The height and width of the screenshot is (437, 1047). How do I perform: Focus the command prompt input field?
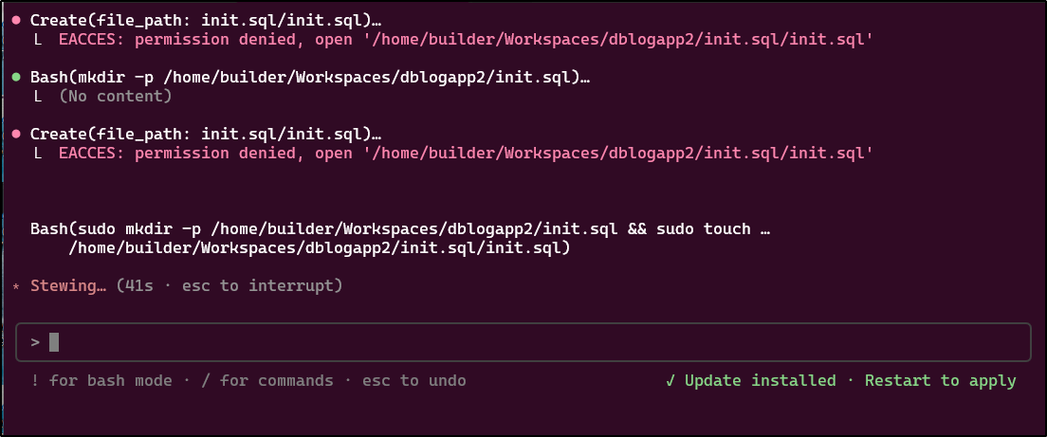[523, 342]
